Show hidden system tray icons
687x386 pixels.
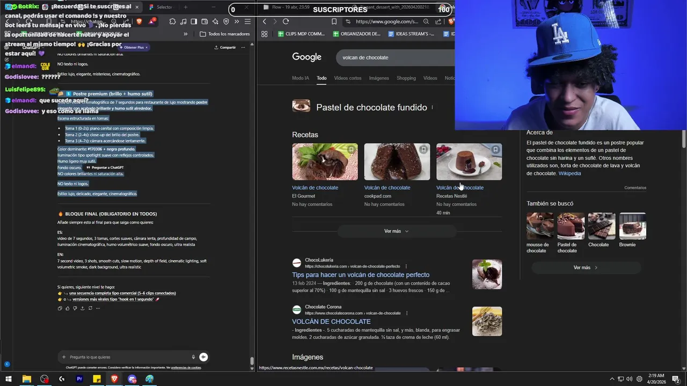[x=612, y=379]
